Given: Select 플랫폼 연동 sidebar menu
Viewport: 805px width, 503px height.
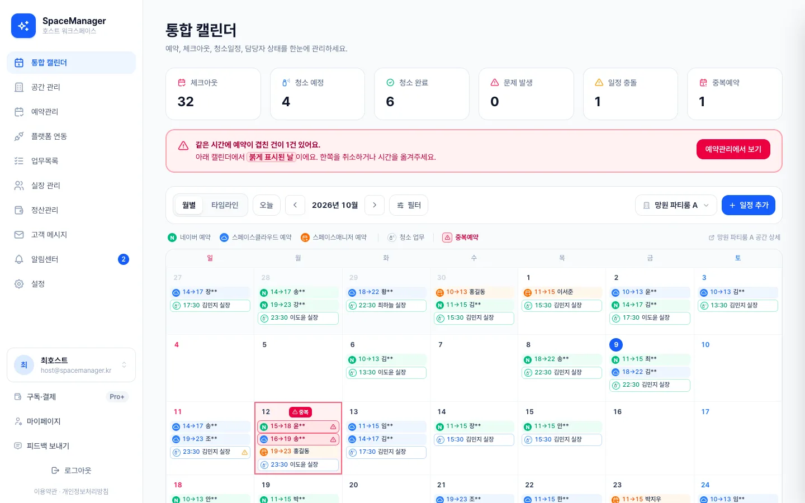Looking at the screenshot, I should point(71,136).
